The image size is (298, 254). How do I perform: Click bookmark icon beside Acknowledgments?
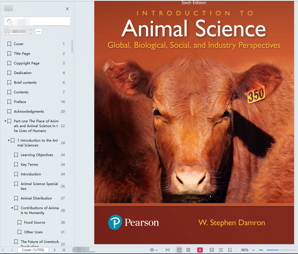click(x=9, y=112)
